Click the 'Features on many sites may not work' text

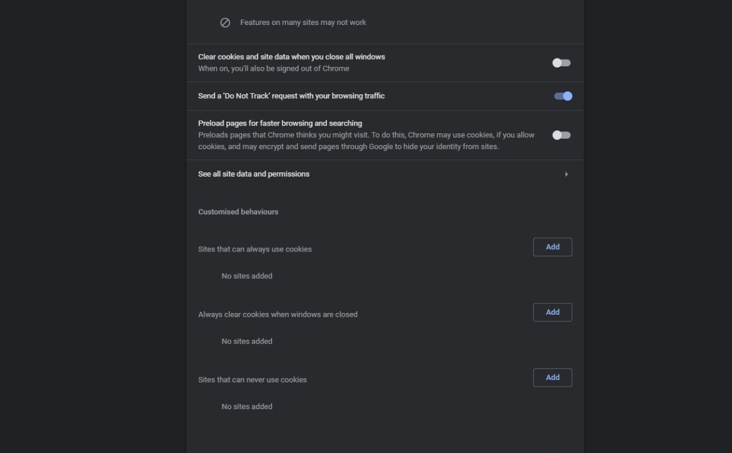pyautogui.click(x=303, y=22)
